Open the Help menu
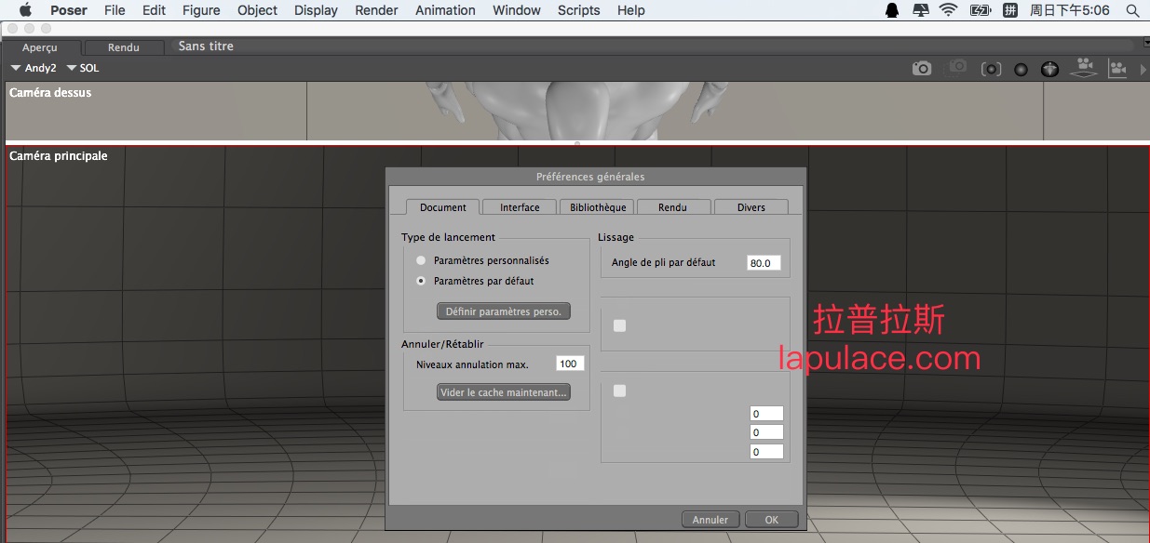This screenshot has height=543, width=1150. click(x=631, y=10)
